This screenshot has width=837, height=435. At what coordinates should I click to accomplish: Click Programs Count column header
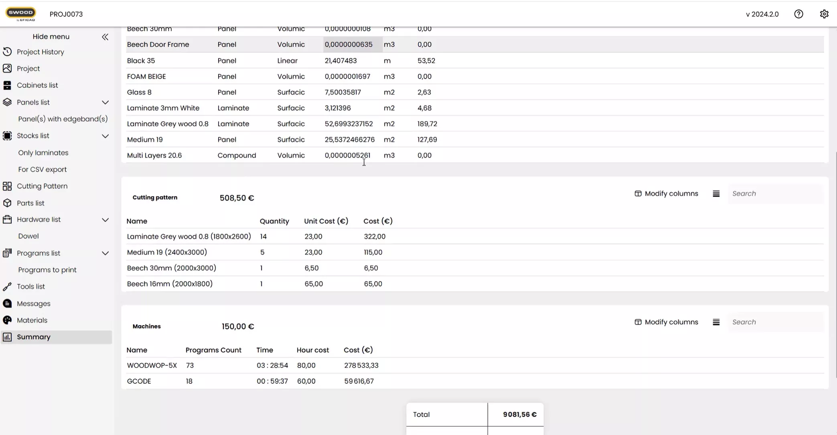[x=213, y=350]
